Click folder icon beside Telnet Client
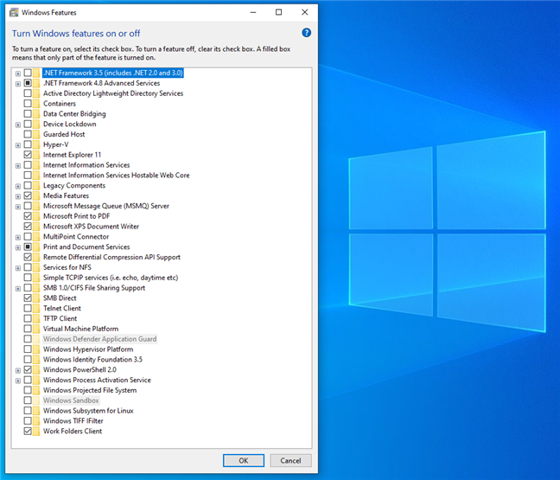The width and height of the screenshot is (560, 480). (37, 308)
